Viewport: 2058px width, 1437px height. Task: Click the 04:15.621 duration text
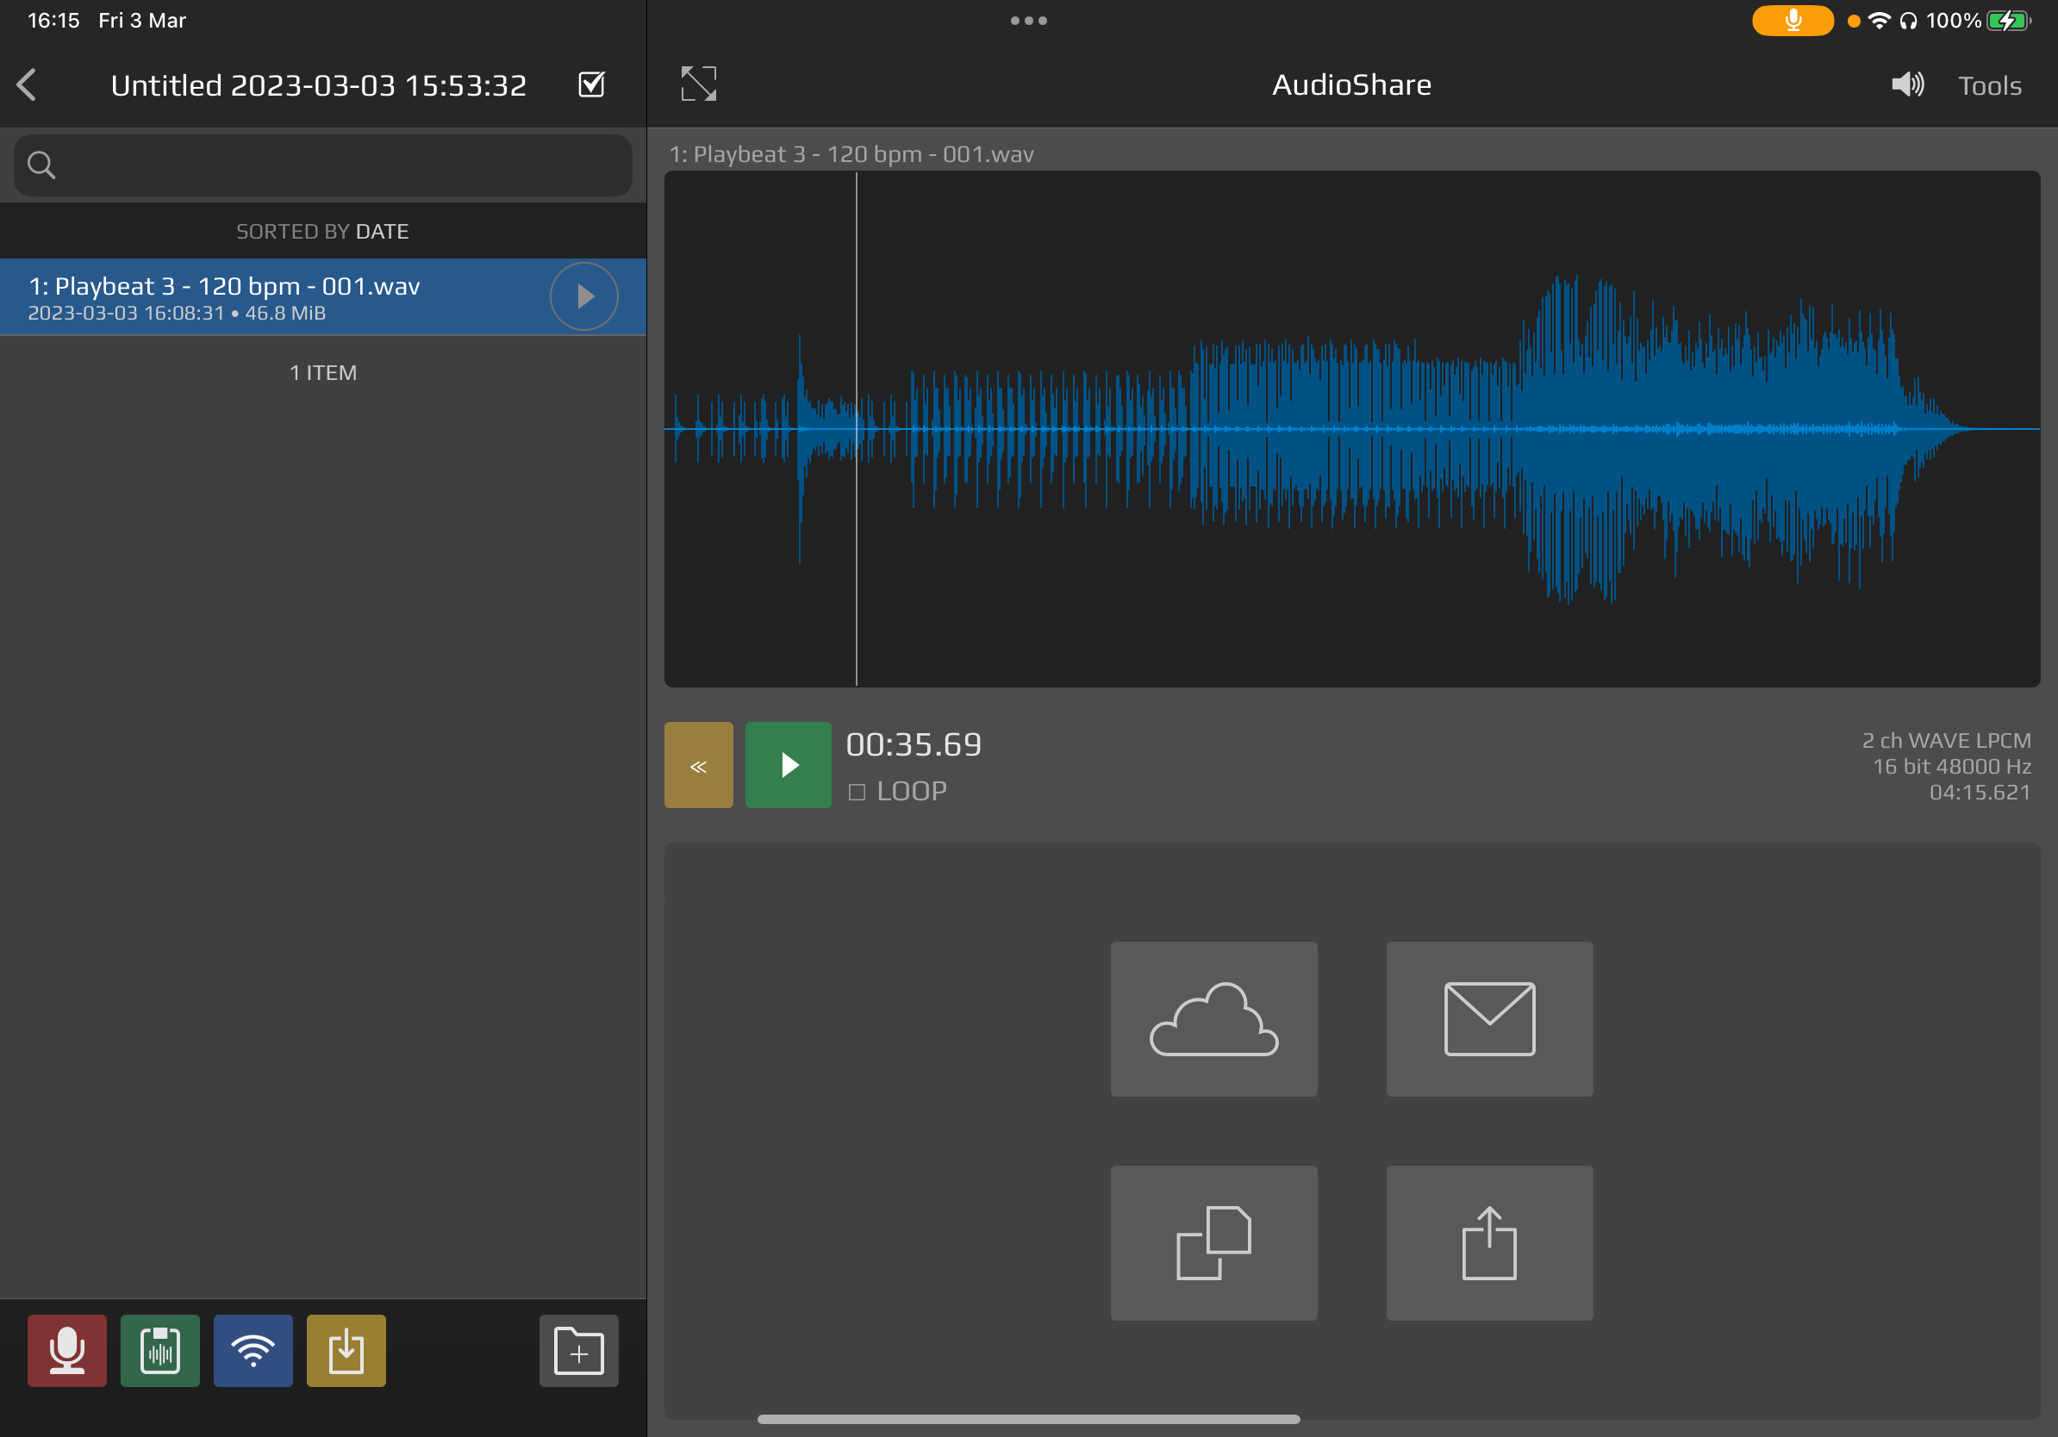pyautogui.click(x=1980, y=792)
